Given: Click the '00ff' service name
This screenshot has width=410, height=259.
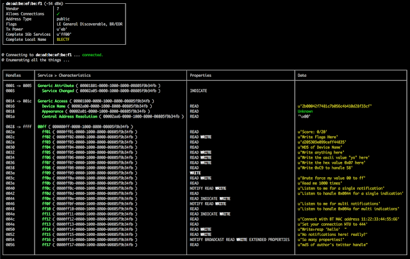Looking at the screenshot, I should (42, 127).
